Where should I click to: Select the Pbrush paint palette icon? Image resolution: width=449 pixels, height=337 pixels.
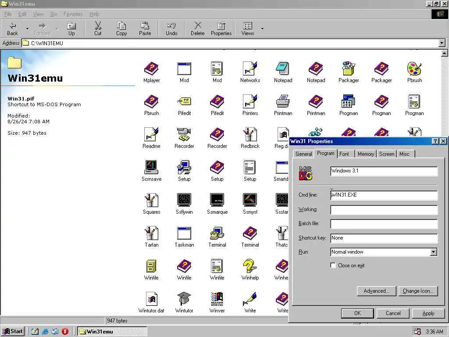tap(414, 69)
